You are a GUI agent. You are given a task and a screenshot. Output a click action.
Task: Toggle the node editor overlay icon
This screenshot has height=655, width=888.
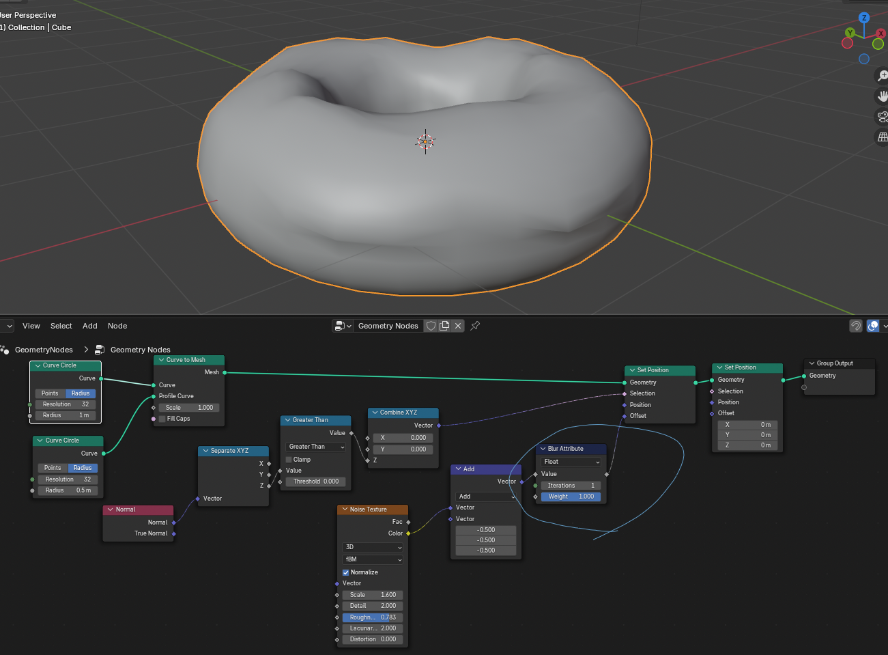tap(873, 326)
